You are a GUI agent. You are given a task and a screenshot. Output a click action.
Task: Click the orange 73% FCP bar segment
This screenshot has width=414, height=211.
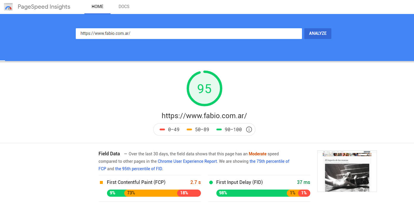pyautogui.click(x=151, y=193)
